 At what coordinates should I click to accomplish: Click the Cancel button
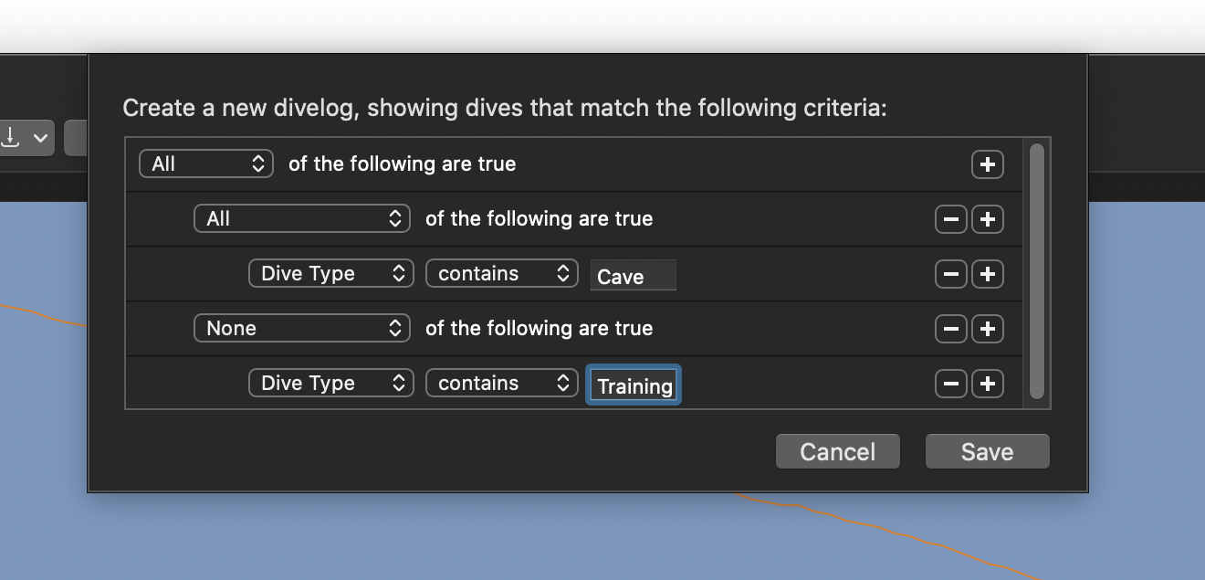coord(838,451)
